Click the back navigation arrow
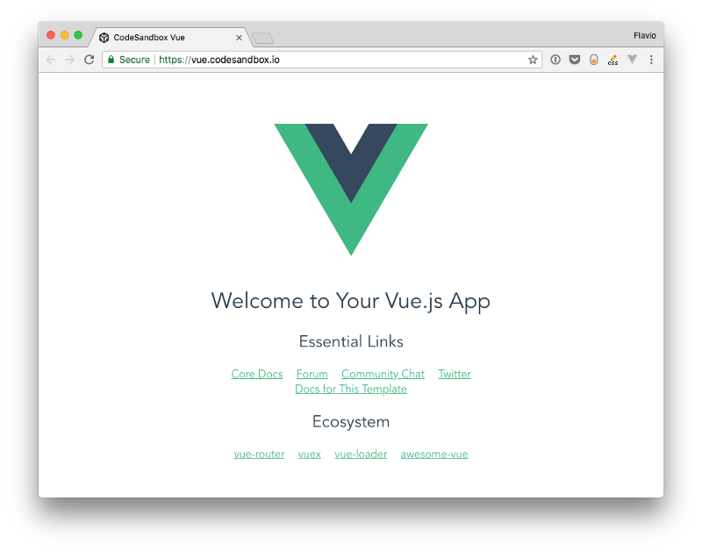This screenshot has width=702, height=552. click(51, 60)
